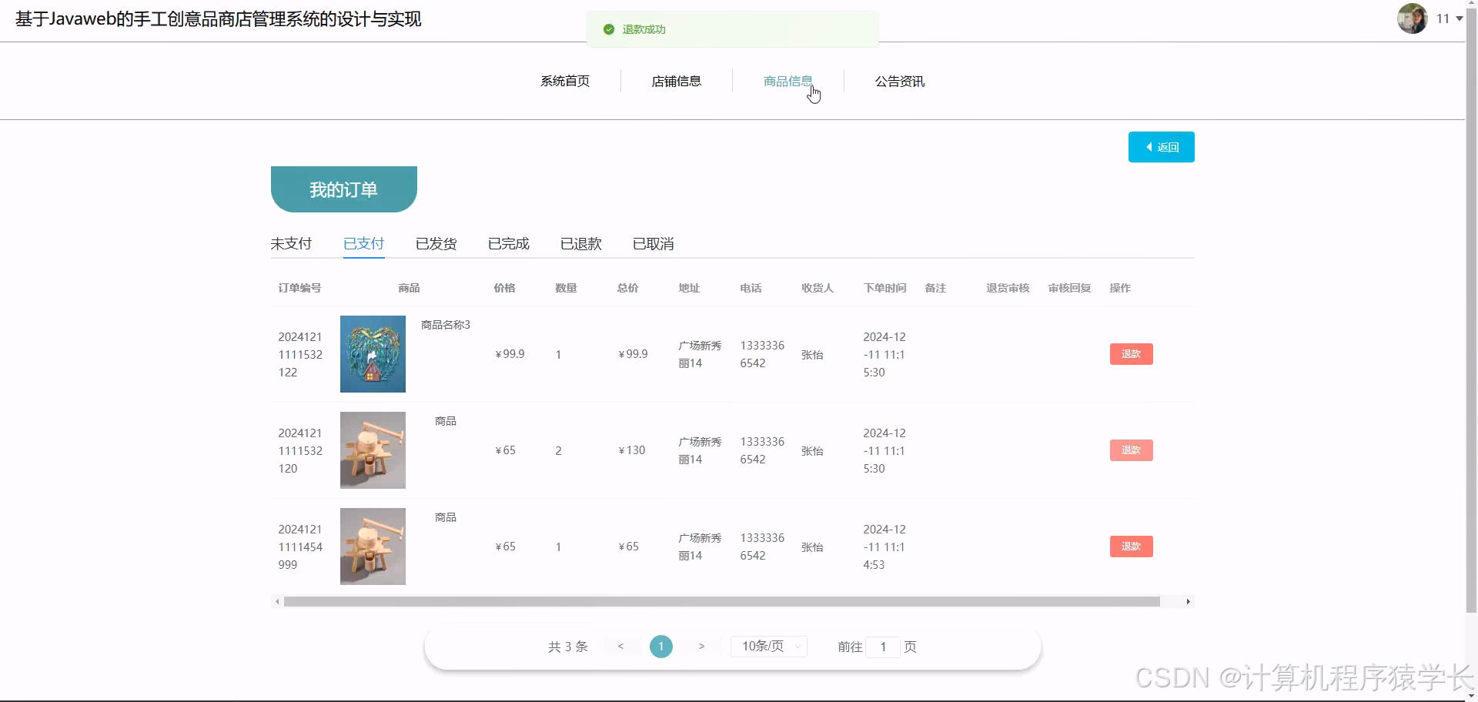The image size is (1478, 702).
Task: Switch to the 未支付 orders tab
Action: (291, 243)
